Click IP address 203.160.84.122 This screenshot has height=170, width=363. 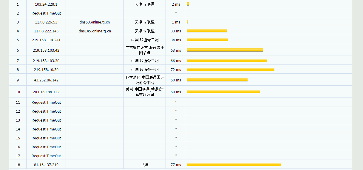click(46, 92)
